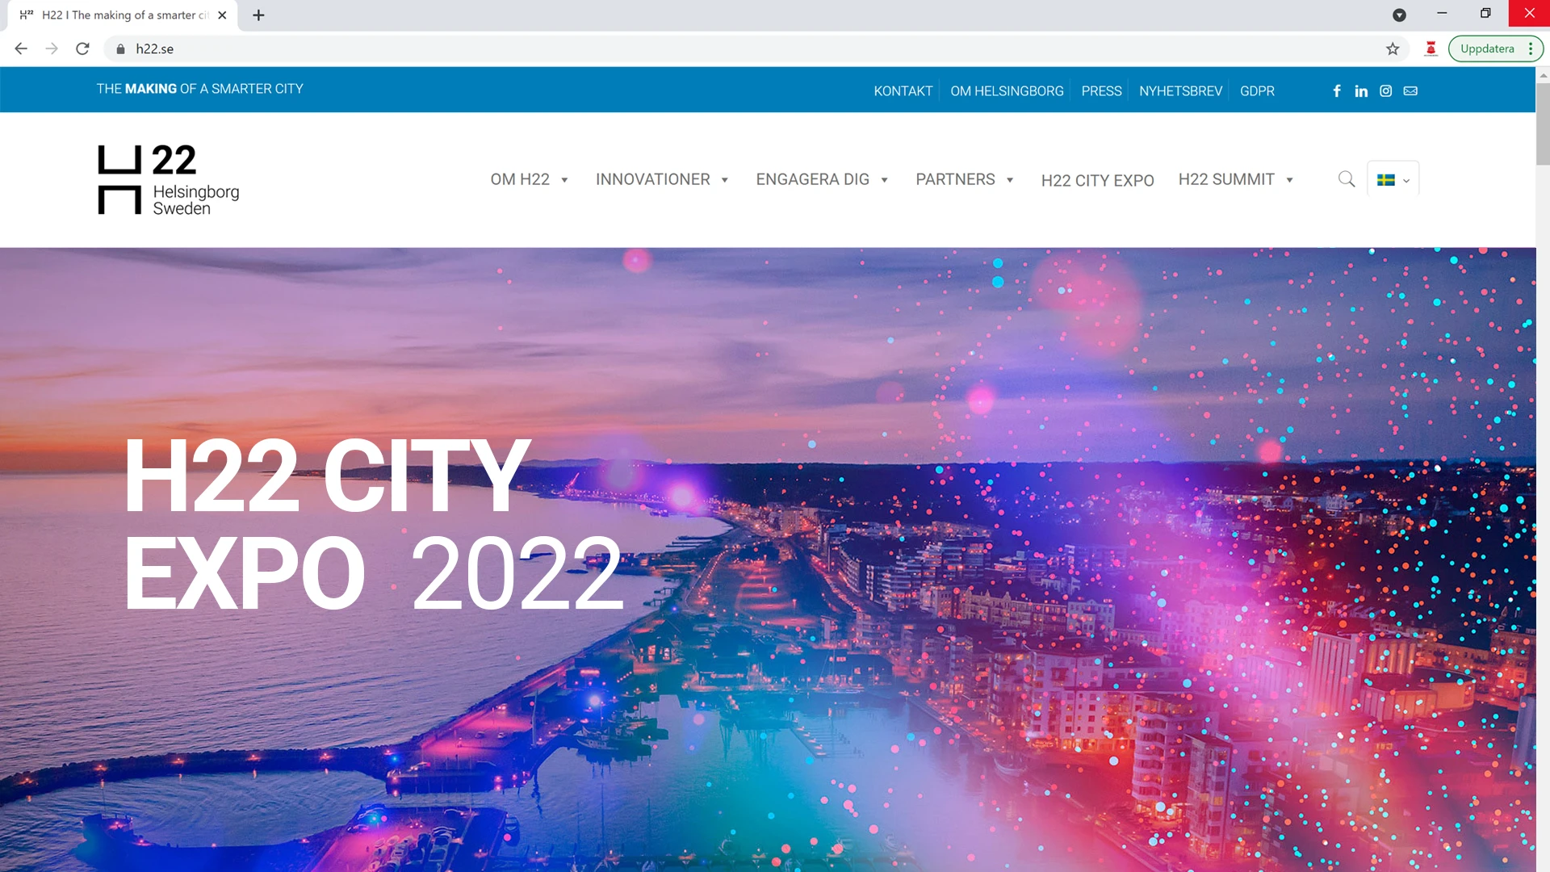Open the Instagram icon in top bar
This screenshot has width=1550, height=872.
[x=1385, y=91]
